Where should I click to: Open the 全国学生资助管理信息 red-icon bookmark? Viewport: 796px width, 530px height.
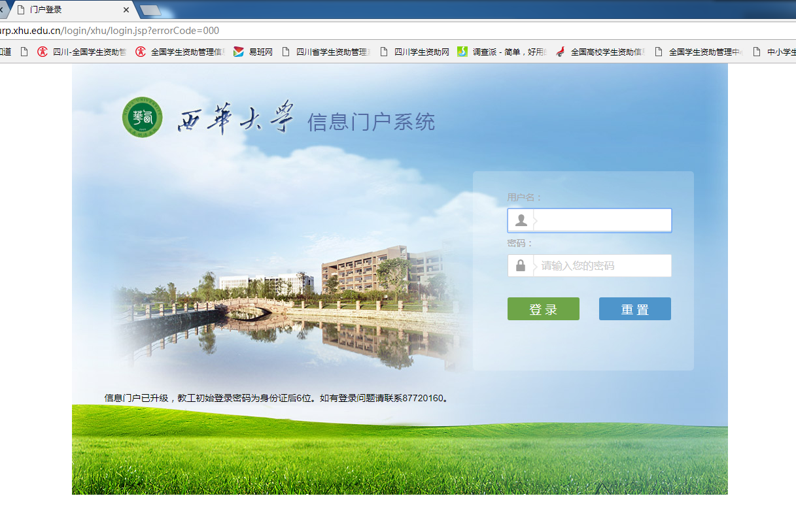click(141, 52)
